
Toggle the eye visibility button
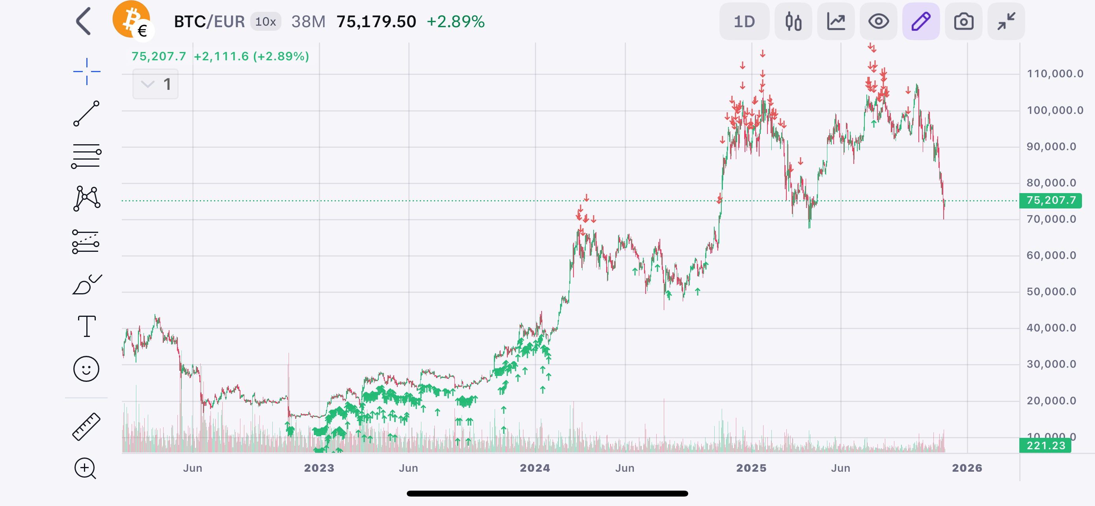[x=878, y=21]
